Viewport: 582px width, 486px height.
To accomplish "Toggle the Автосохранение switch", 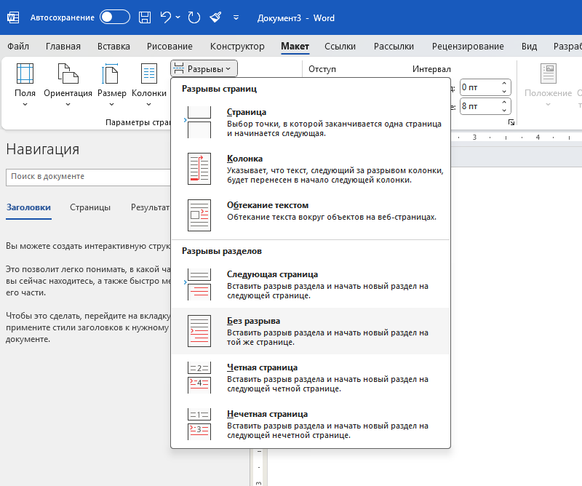I will pyautogui.click(x=115, y=17).
